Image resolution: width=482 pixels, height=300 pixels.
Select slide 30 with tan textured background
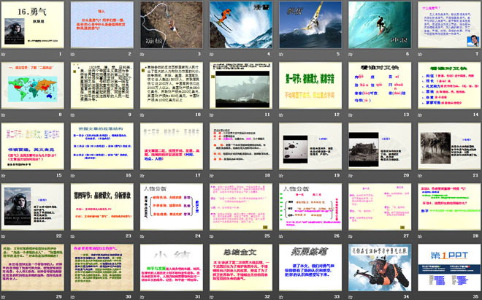click(x=102, y=267)
